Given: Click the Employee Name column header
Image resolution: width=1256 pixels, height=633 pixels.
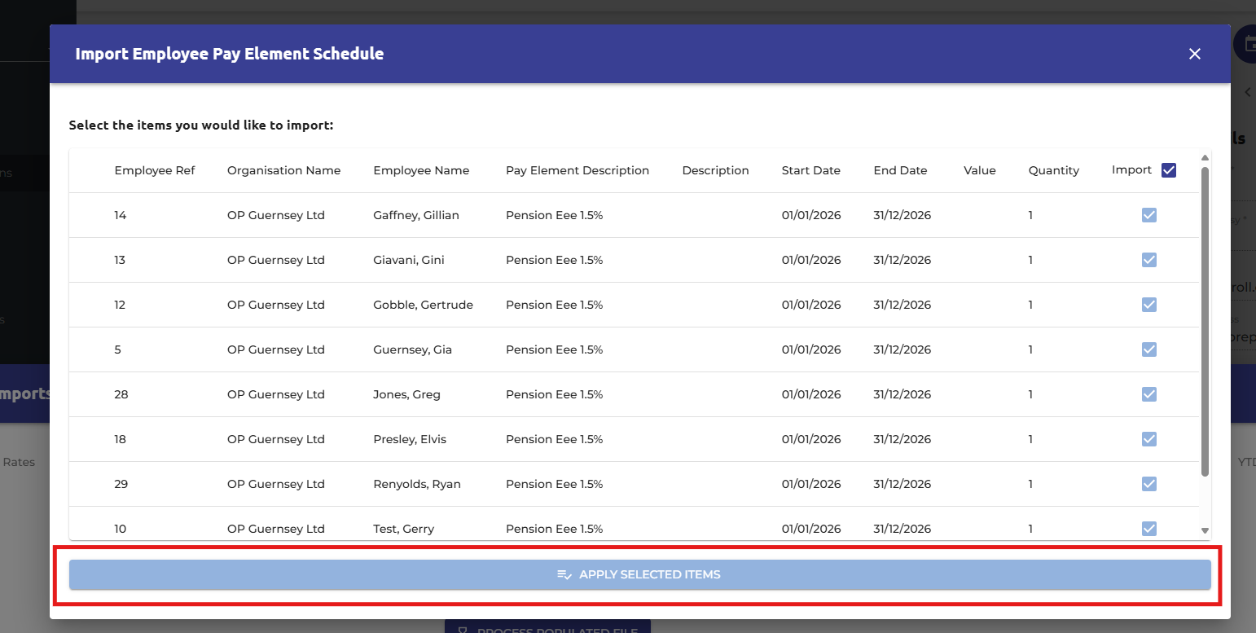Looking at the screenshot, I should (421, 170).
